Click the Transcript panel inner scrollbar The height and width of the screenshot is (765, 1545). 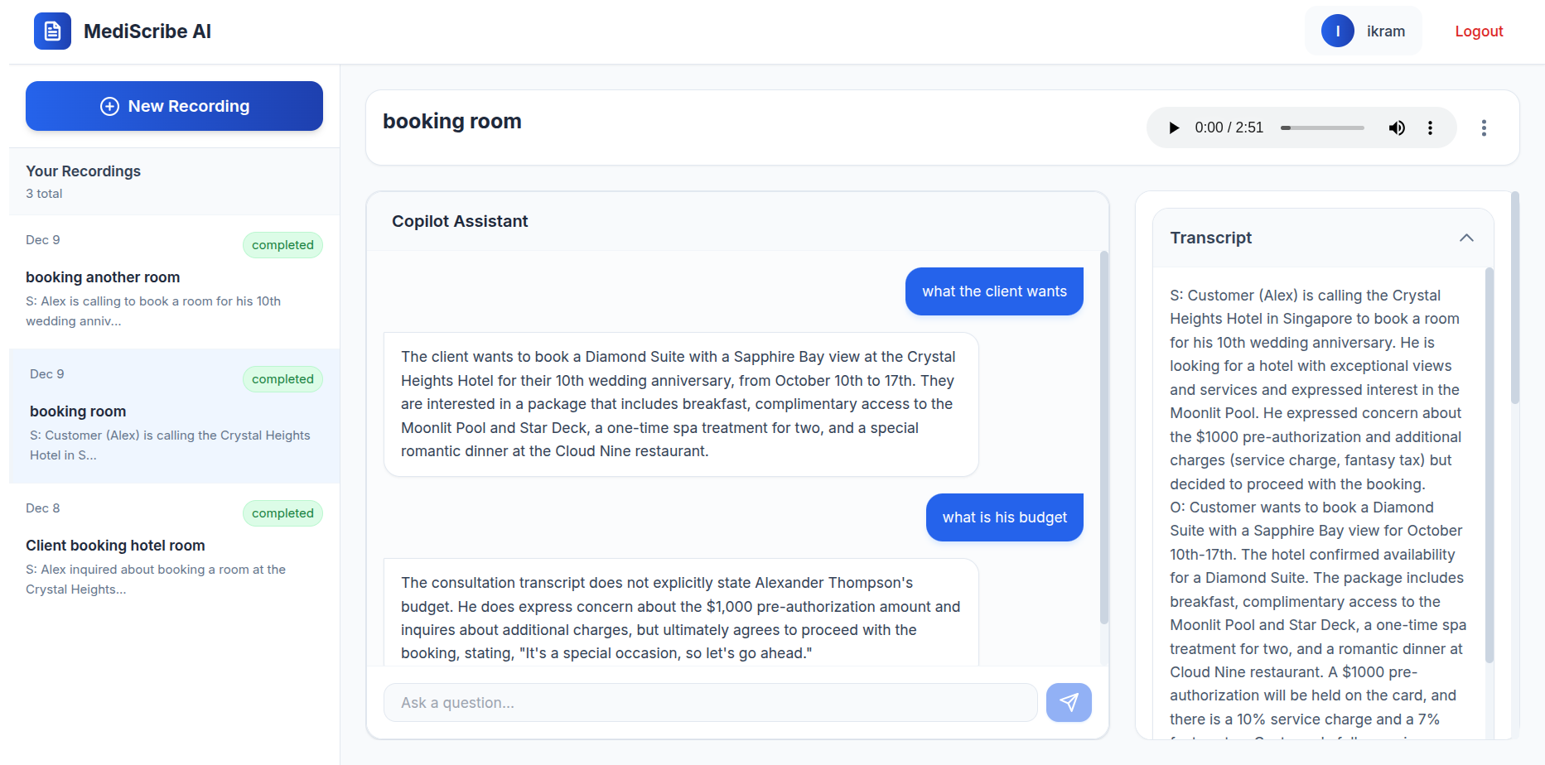pos(1489,465)
